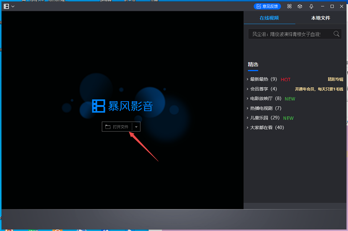Click the folder icon on 打开文件 button
348x231 pixels.
108,127
